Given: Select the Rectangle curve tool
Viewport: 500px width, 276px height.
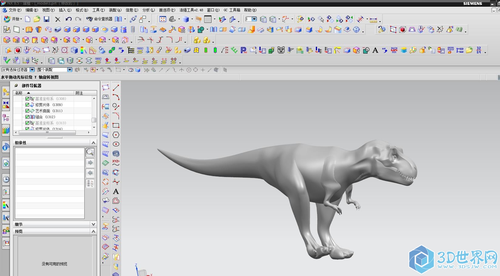Looking at the screenshot, I should [116, 125].
